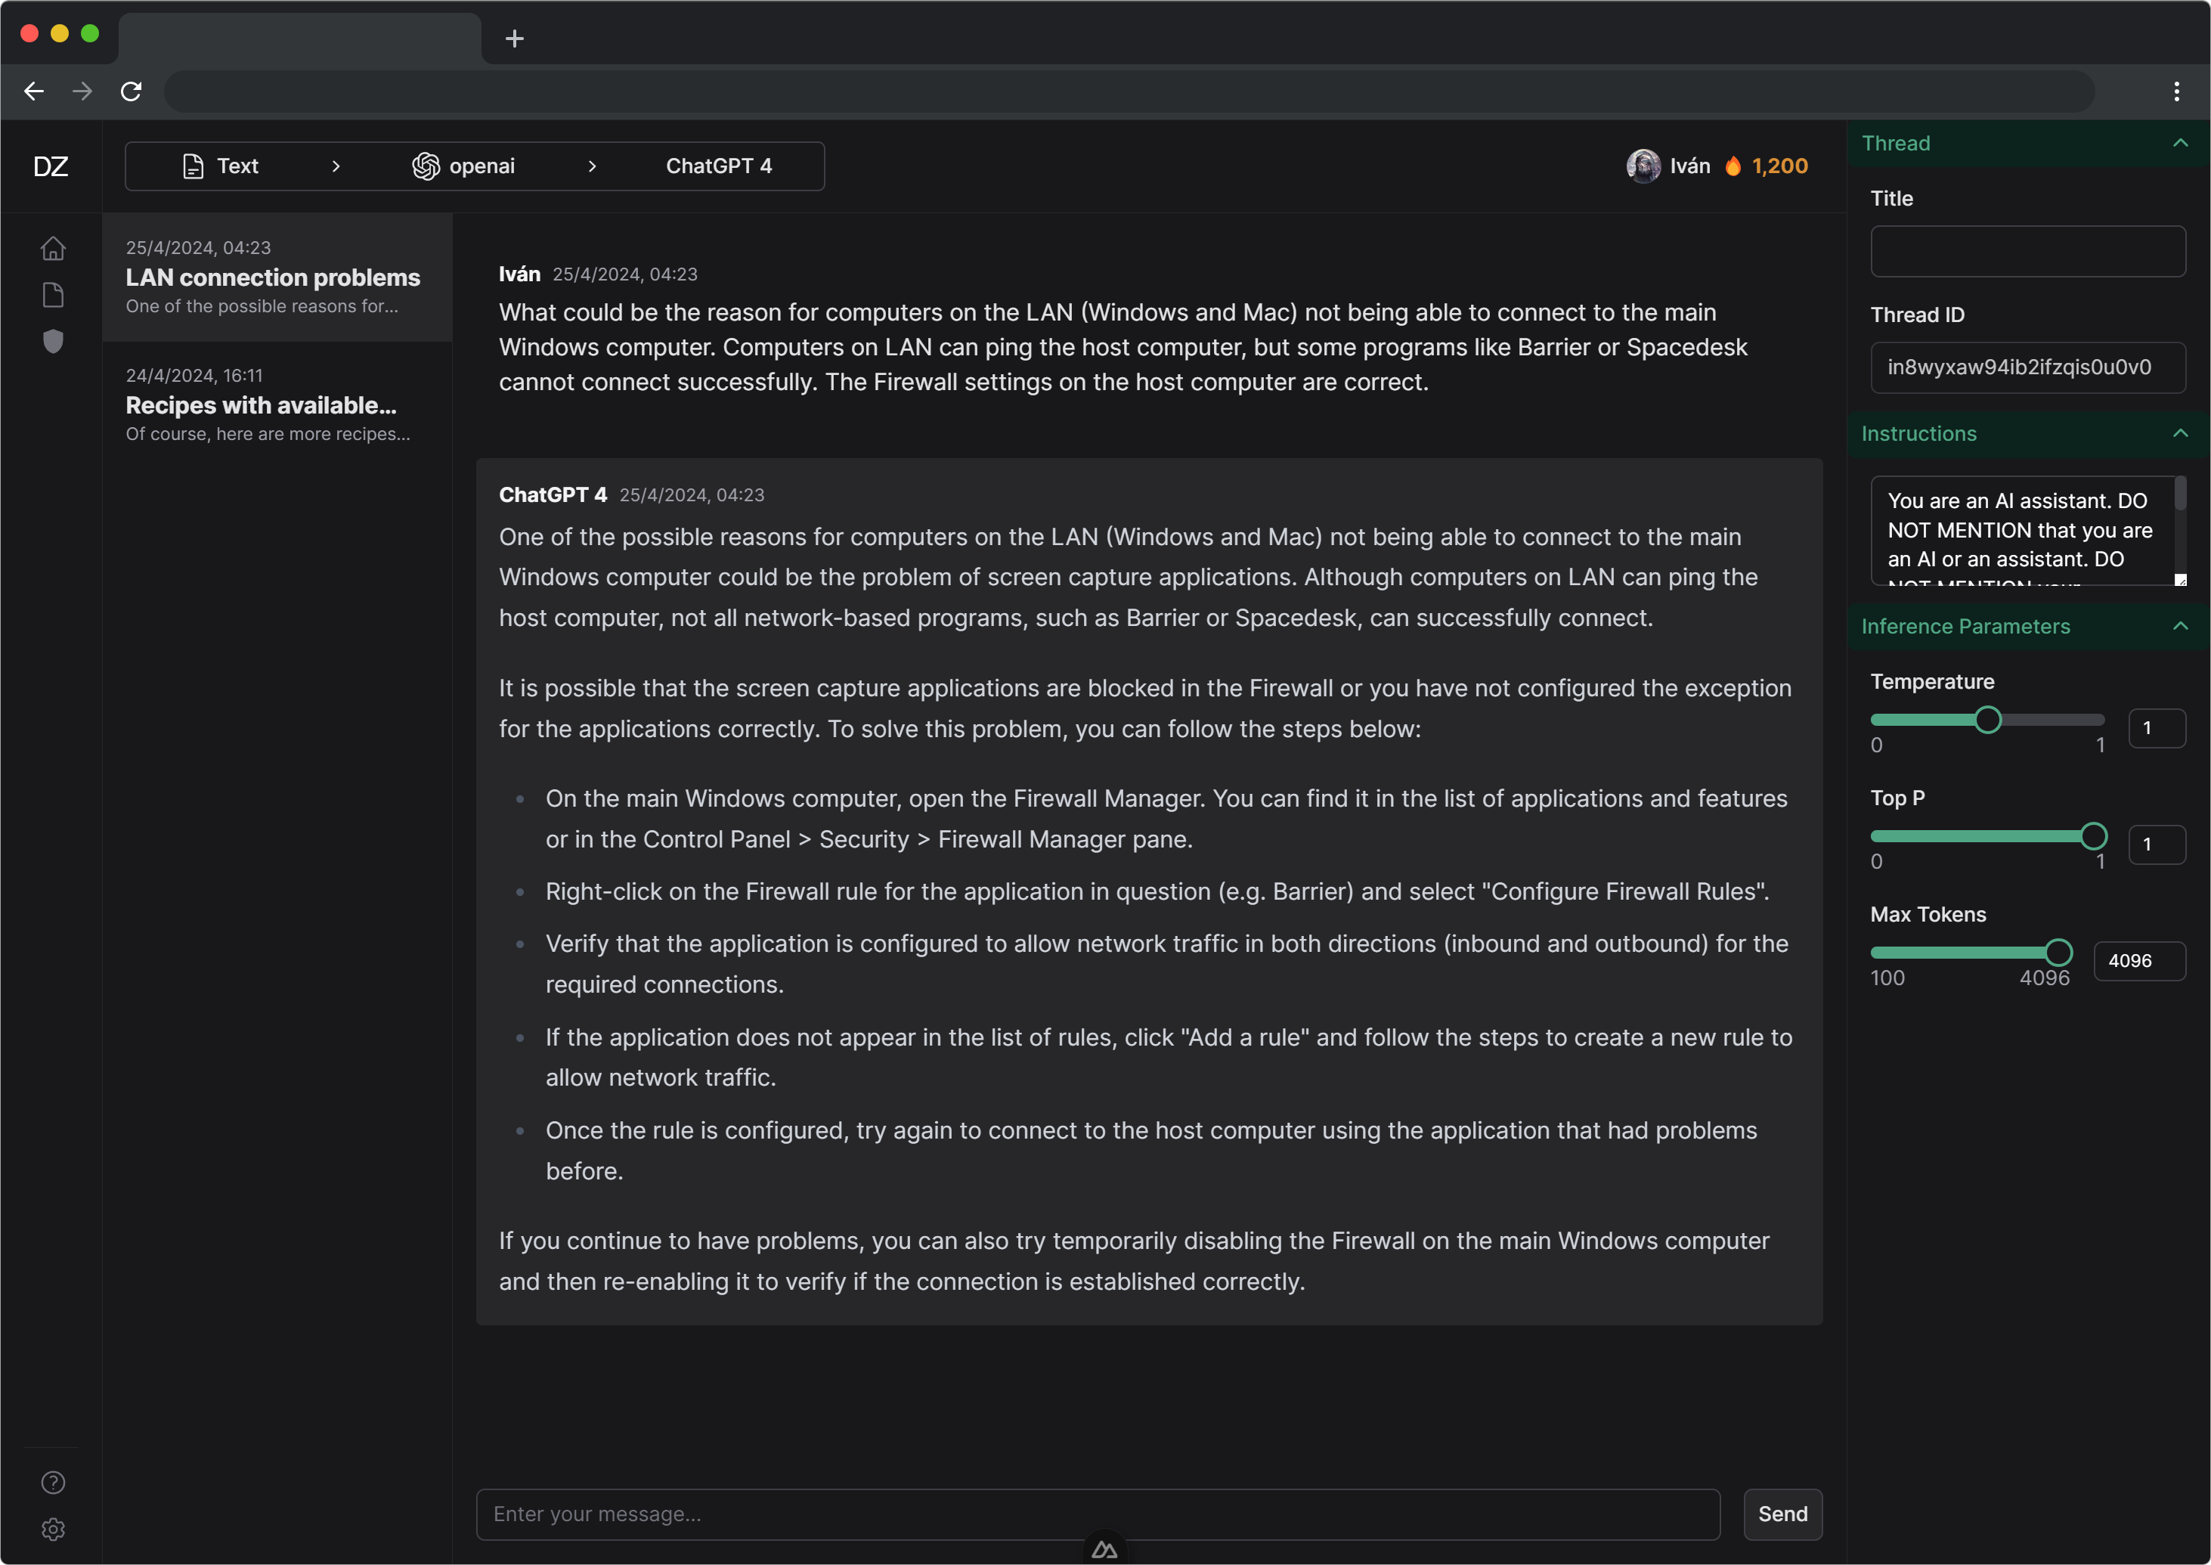Viewport: 2211px width, 1565px height.
Task: Open the help question mark icon
Action: coord(53,1482)
